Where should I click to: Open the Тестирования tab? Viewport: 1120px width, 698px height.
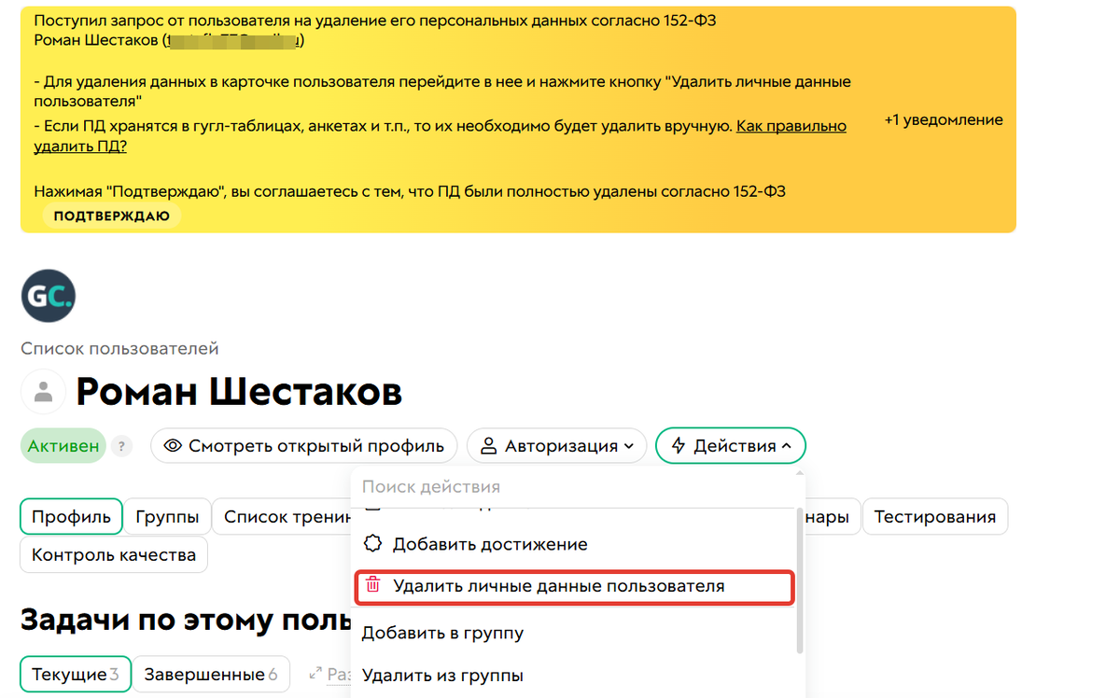point(934,516)
